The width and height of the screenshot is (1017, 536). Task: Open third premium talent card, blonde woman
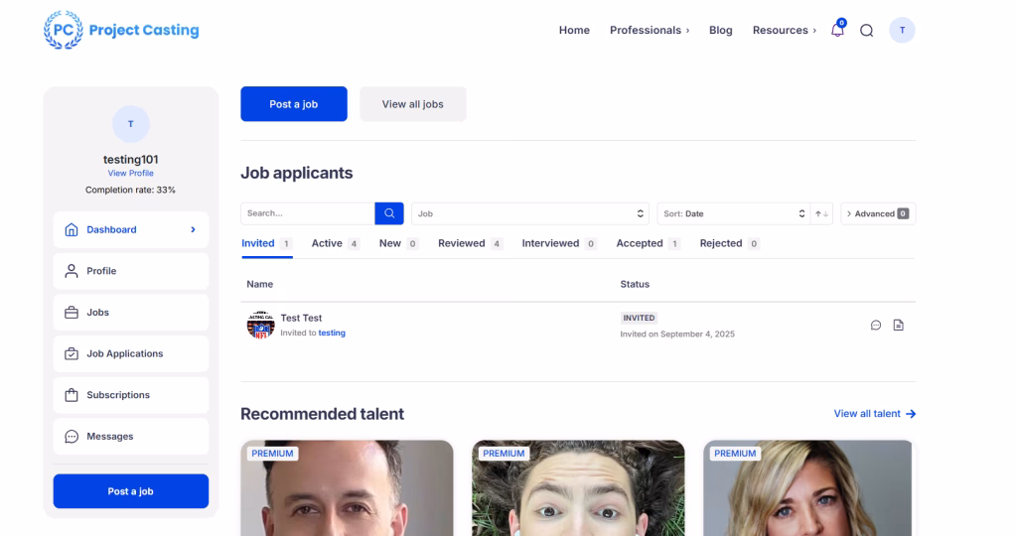[807, 488]
